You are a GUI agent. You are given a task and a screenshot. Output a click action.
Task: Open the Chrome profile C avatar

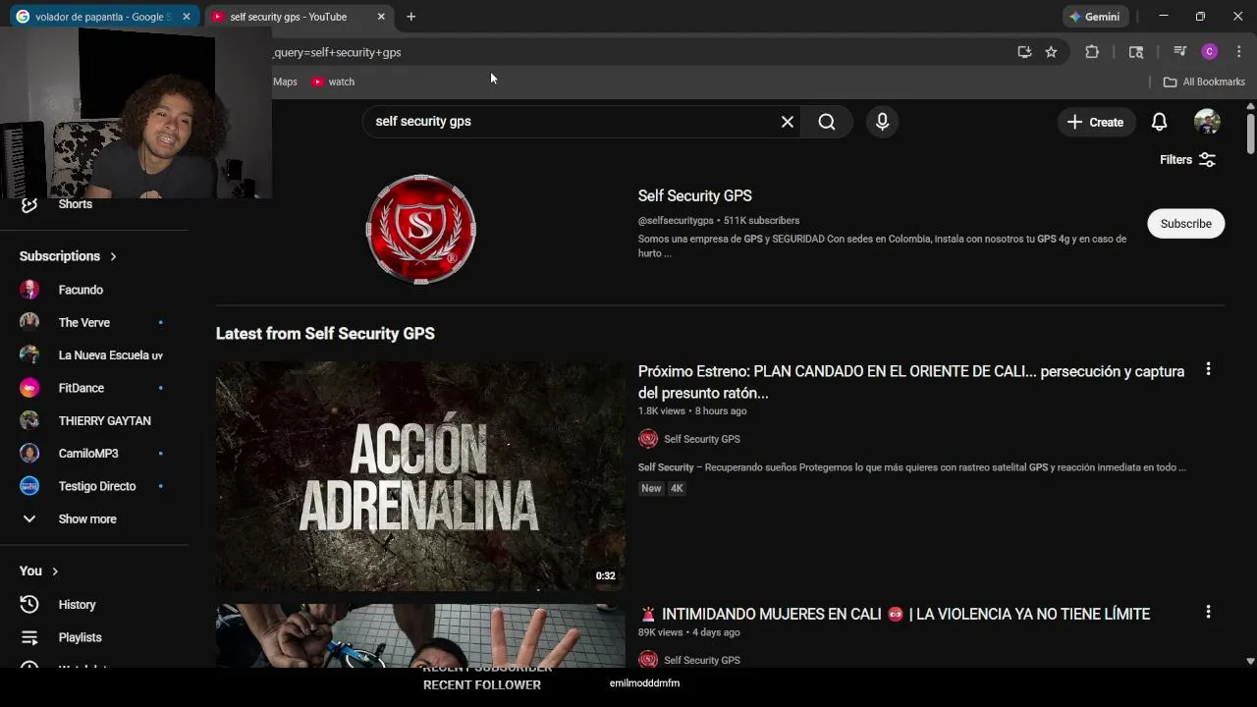[1210, 52]
